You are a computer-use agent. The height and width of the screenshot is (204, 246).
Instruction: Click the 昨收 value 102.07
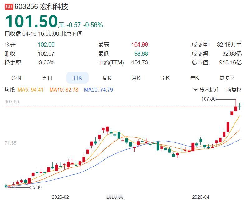(46, 54)
